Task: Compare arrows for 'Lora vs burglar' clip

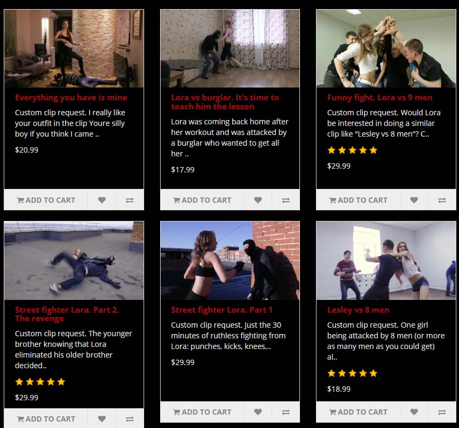Action: click(286, 200)
